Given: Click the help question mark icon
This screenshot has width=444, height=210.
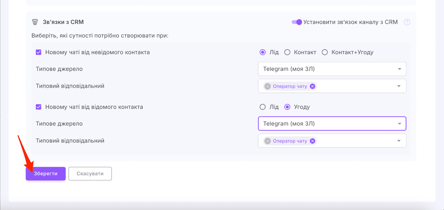Looking at the screenshot, I should click(x=407, y=22).
